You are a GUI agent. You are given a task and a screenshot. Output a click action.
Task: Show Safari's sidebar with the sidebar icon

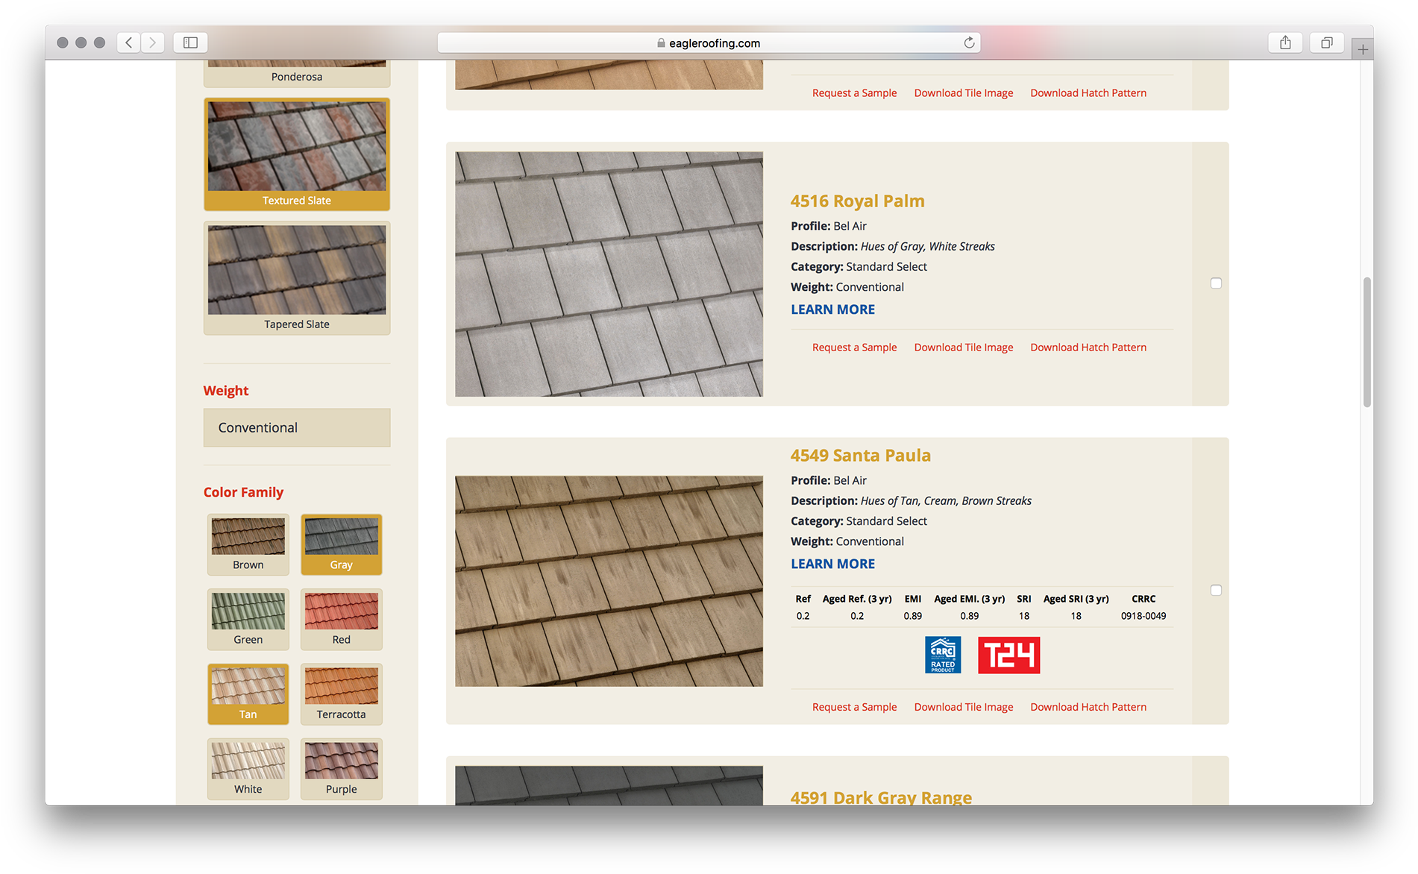[190, 43]
